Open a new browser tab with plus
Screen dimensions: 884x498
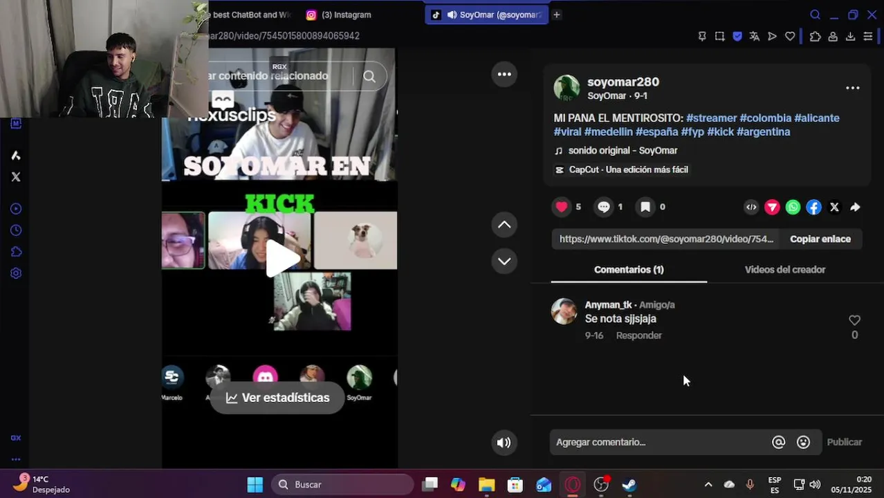point(556,15)
